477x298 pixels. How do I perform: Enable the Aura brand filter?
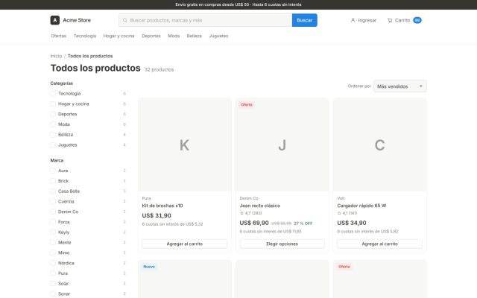tap(53, 171)
